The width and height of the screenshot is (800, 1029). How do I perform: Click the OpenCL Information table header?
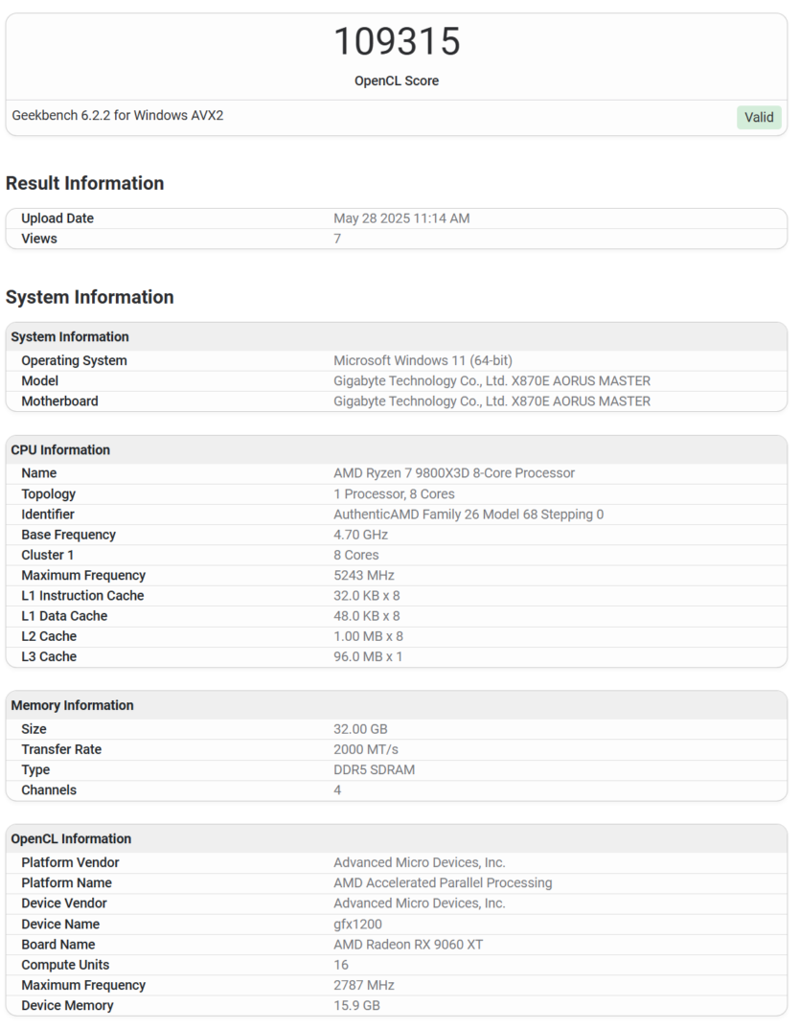click(71, 838)
